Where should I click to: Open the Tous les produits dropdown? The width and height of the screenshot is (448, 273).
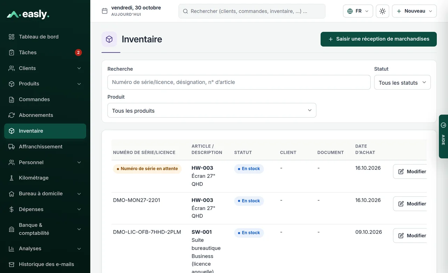click(212, 110)
